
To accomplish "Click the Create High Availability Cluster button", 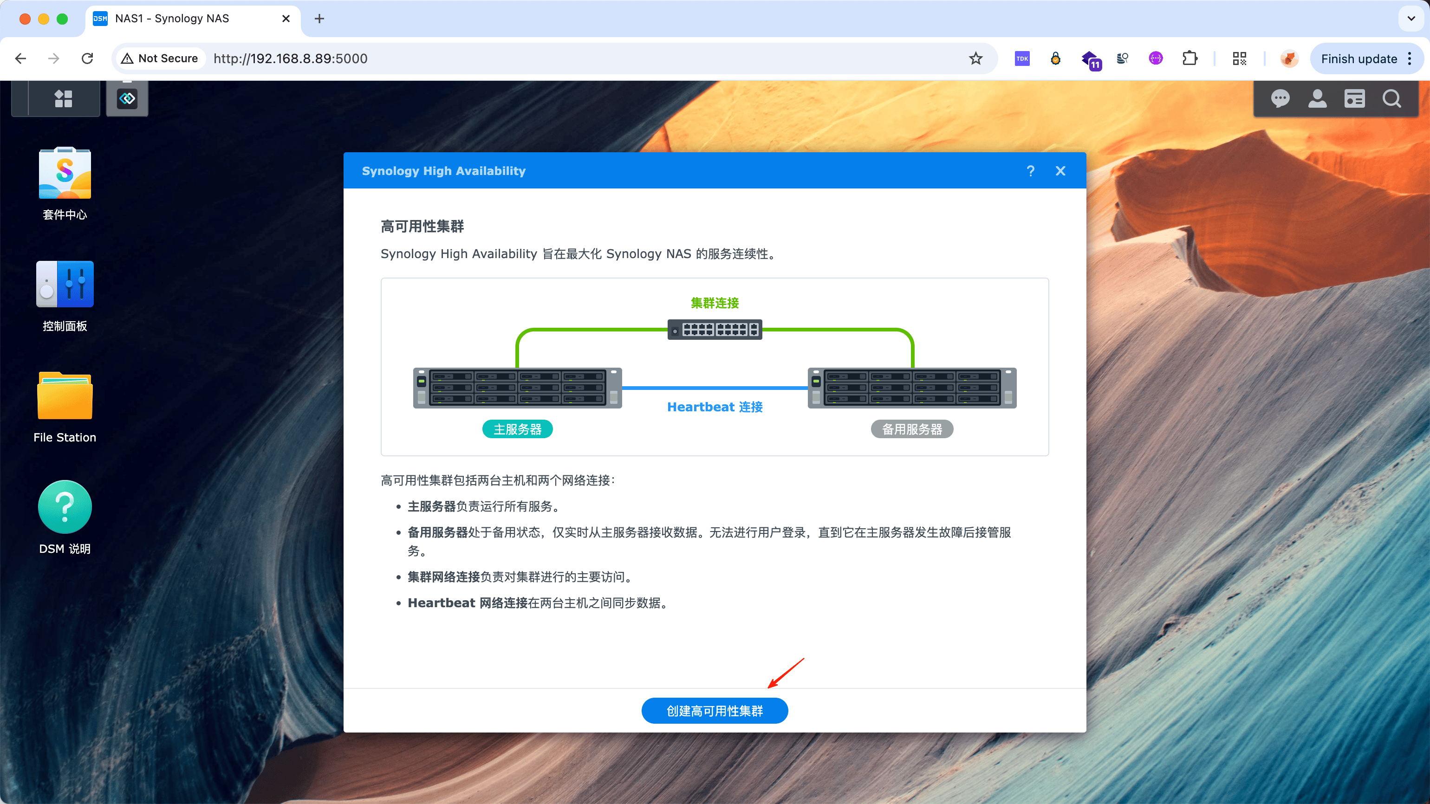I will pos(715,711).
